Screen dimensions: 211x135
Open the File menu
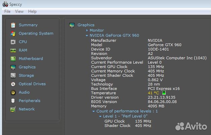[7, 11]
